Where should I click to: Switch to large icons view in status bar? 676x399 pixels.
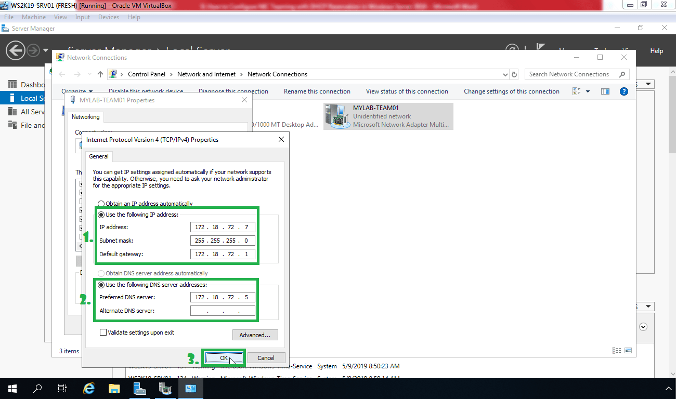(x=628, y=351)
